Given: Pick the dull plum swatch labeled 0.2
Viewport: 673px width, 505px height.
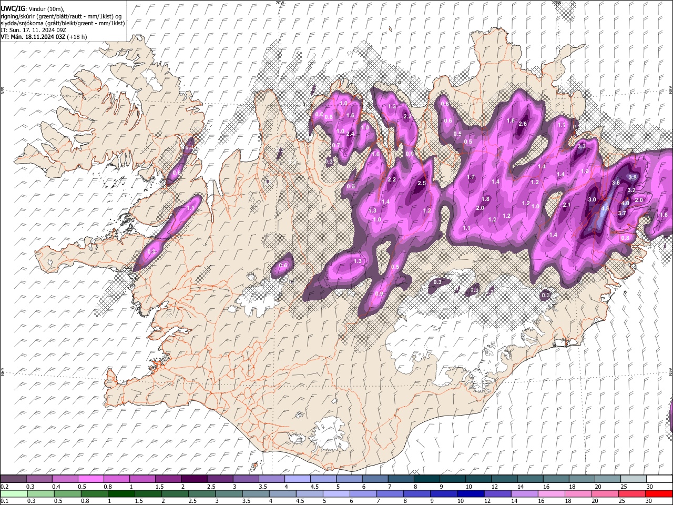Looking at the screenshot, I should coord(13,479).
